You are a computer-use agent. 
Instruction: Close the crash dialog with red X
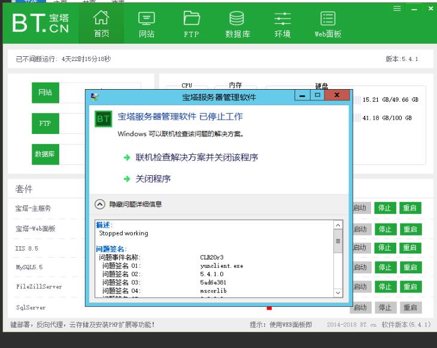click(337, 95)
